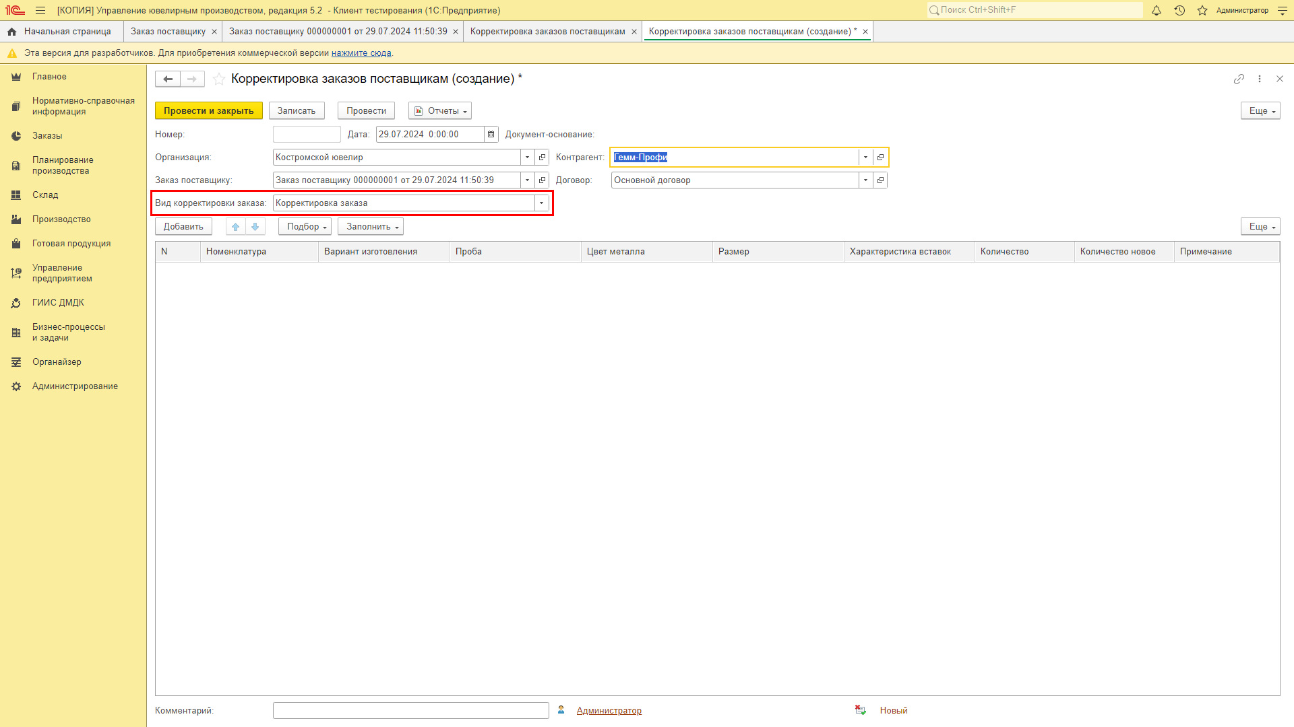Click the global search field Поиск
The height and width of the screenshot is (727, 1294).
(1035, 10)
